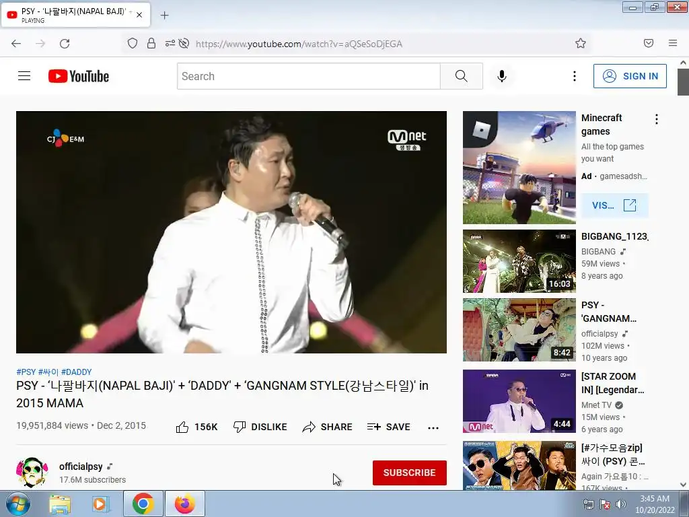This screenshot has height=517, width=689.
Task: Open the Save to Pocket icon
Action: 649,43
